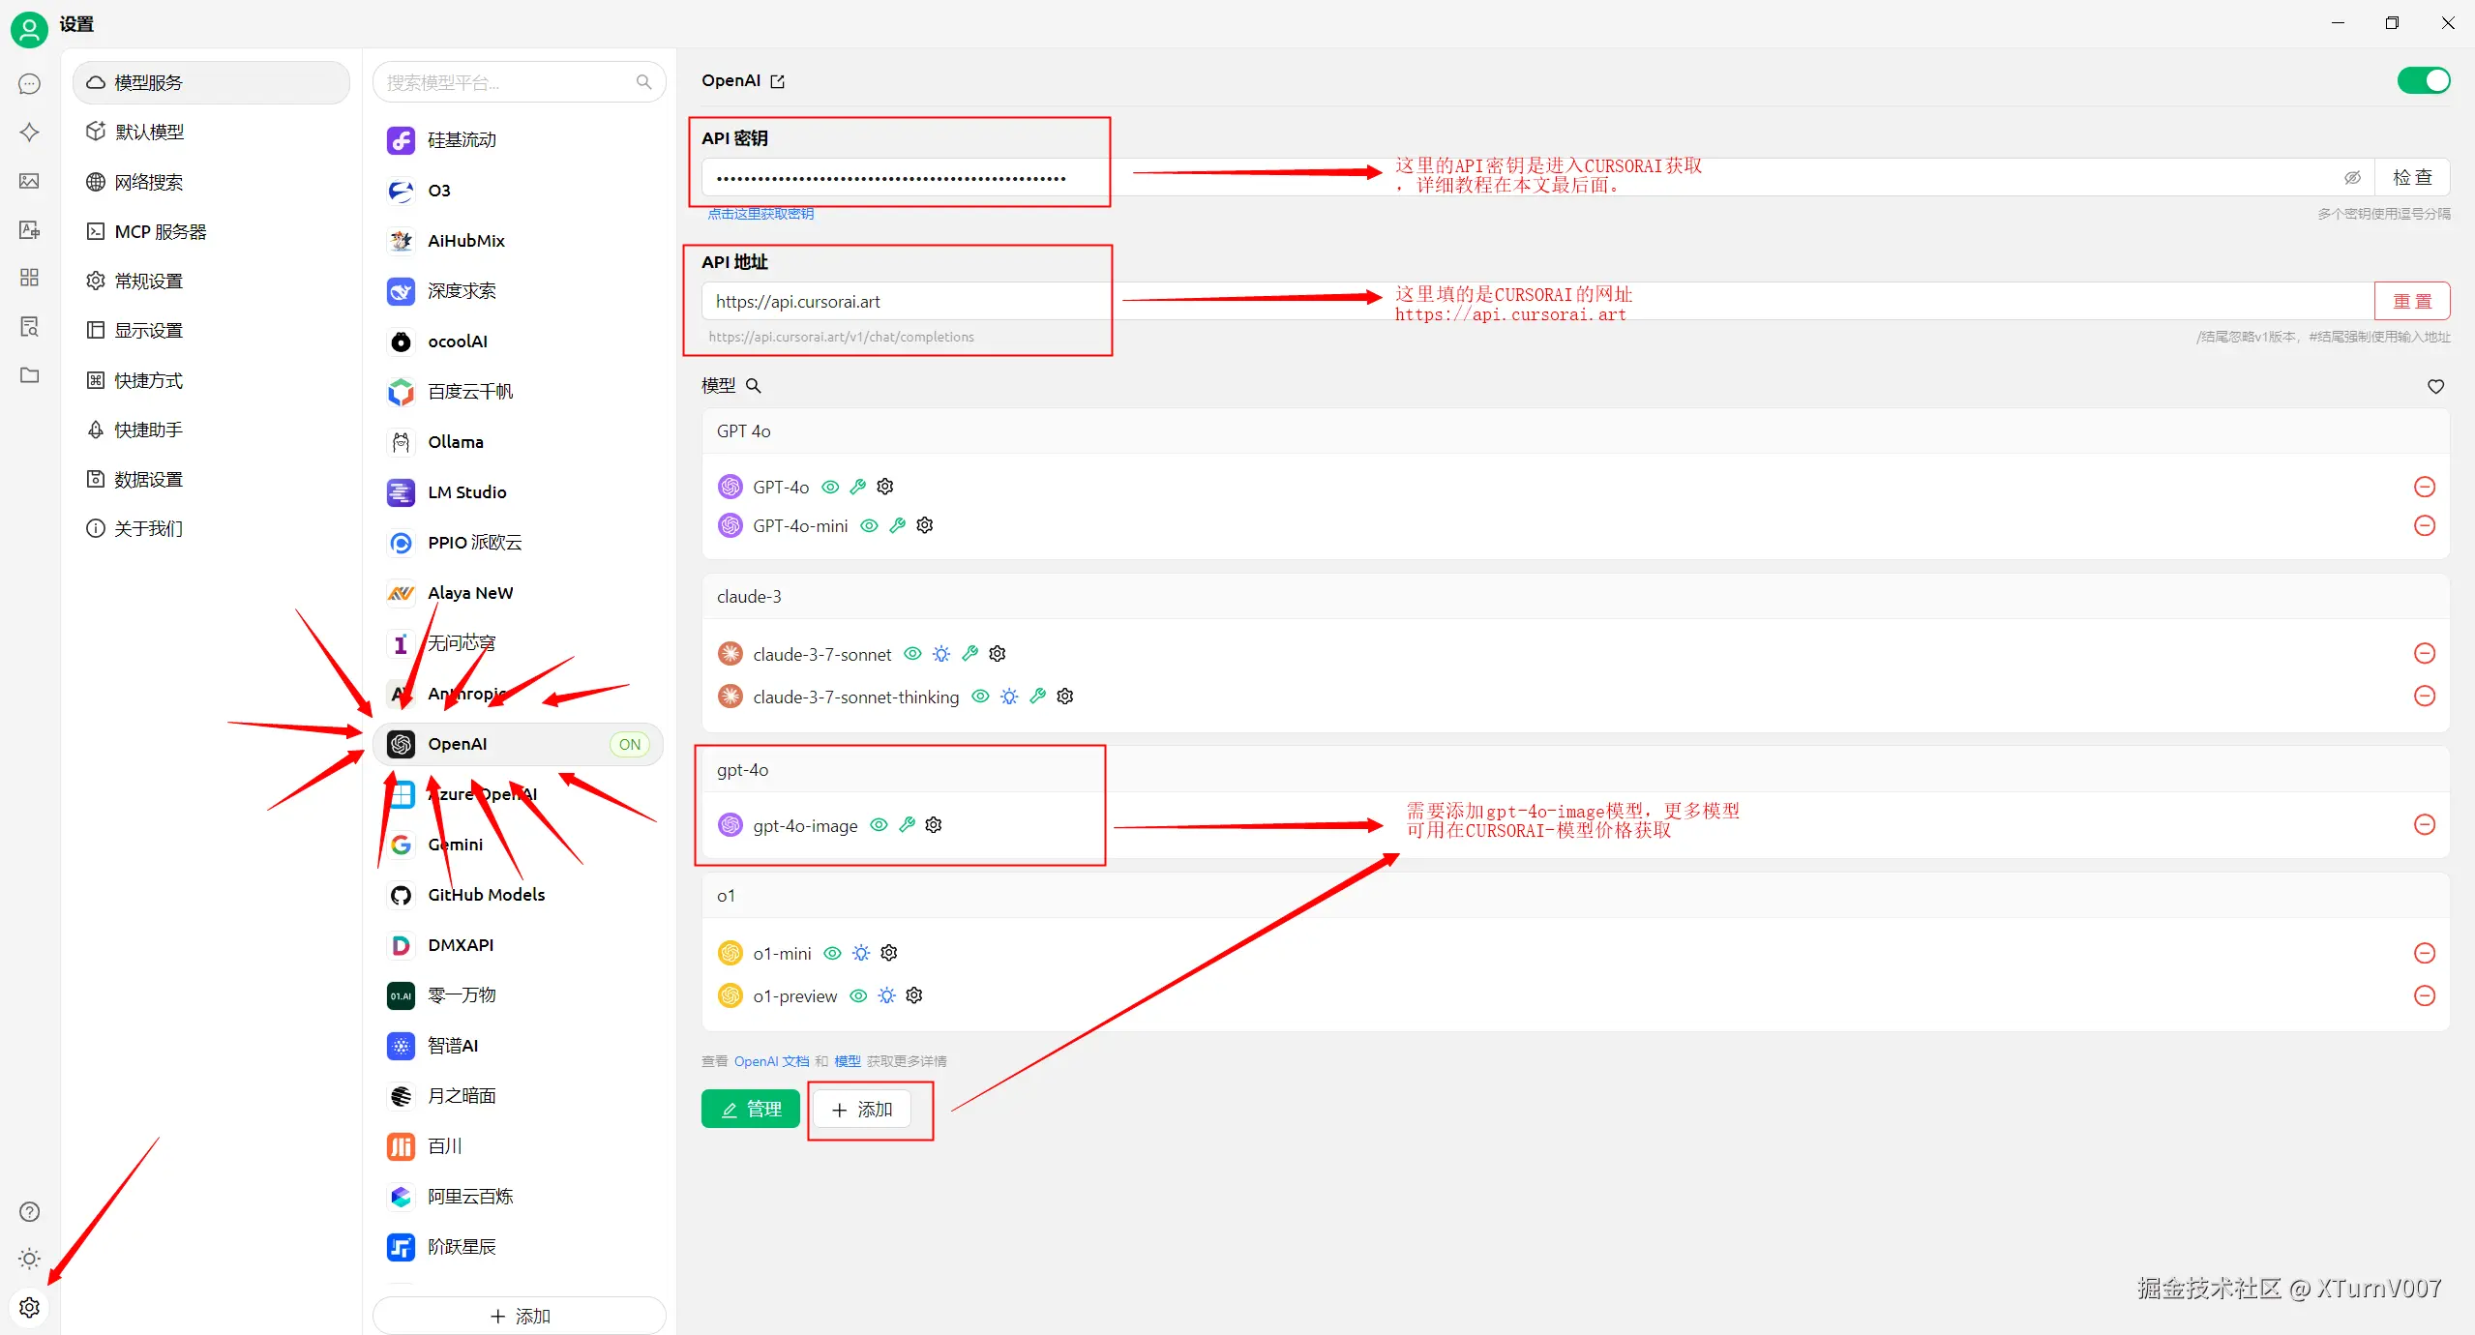This screenshot has height=1335, width=2475.
Task: Remove the claude-3-7-sonnet model
Action: (2424, 654)
